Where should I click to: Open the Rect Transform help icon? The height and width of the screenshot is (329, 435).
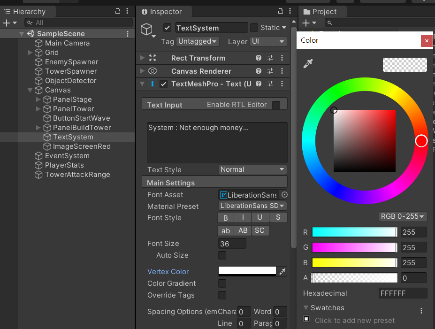pyautogui.click(x=258, y=58)
